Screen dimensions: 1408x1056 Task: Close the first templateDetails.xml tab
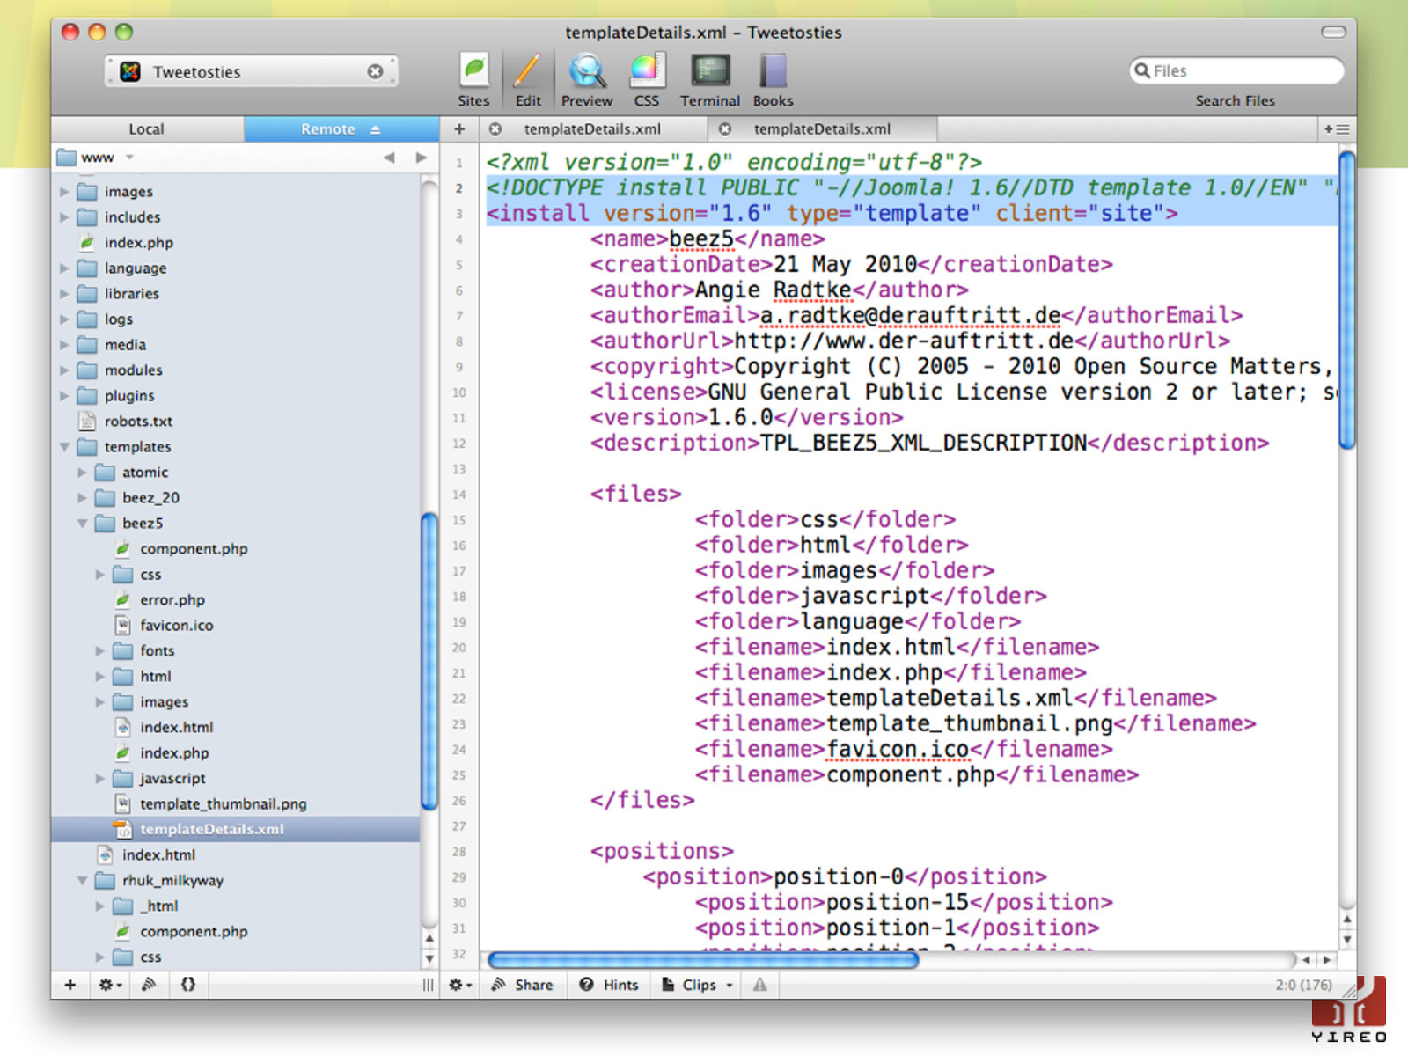(x=495, y=129)
